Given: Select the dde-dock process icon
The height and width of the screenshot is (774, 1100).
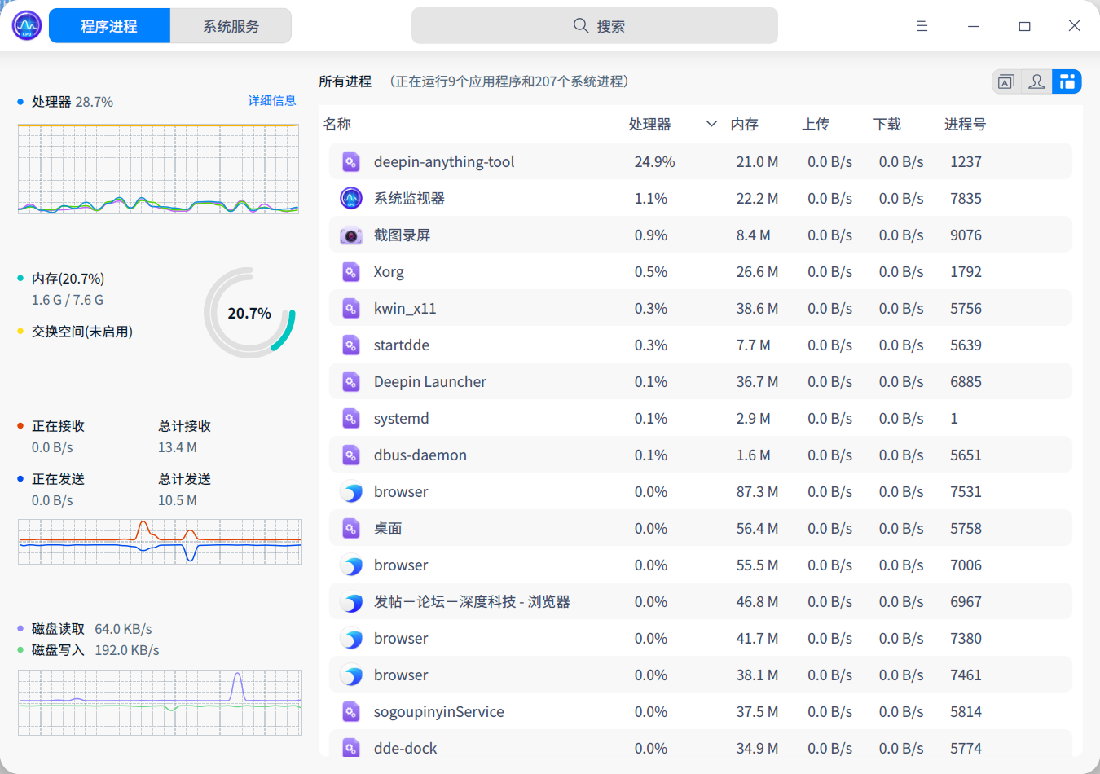Looking at the screenshot, I should 351,748.
